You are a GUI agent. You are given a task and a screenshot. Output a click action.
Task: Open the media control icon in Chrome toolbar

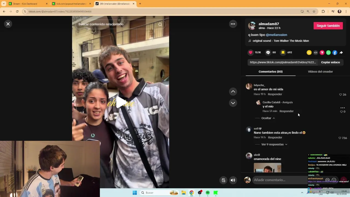pos(333,11)
